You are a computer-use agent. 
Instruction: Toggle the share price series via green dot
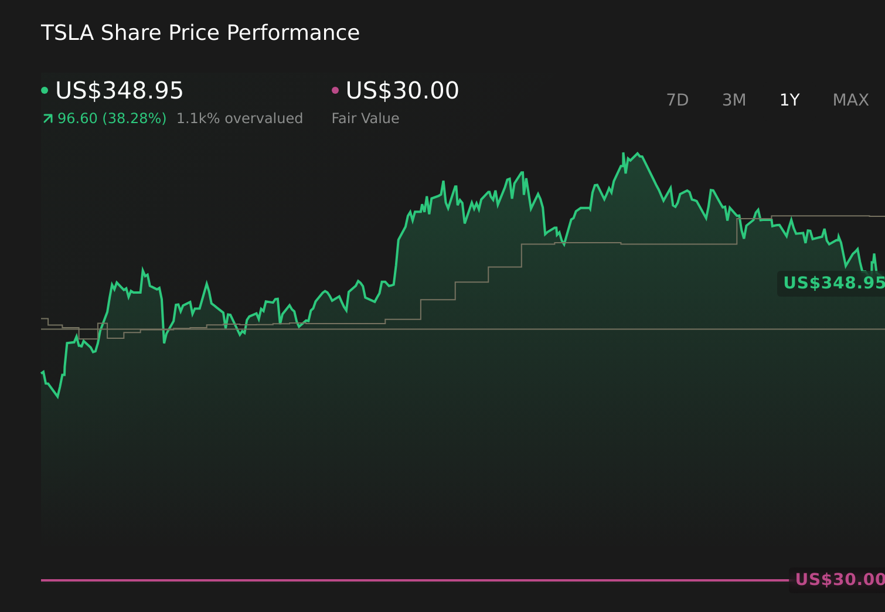click(45, 89)
